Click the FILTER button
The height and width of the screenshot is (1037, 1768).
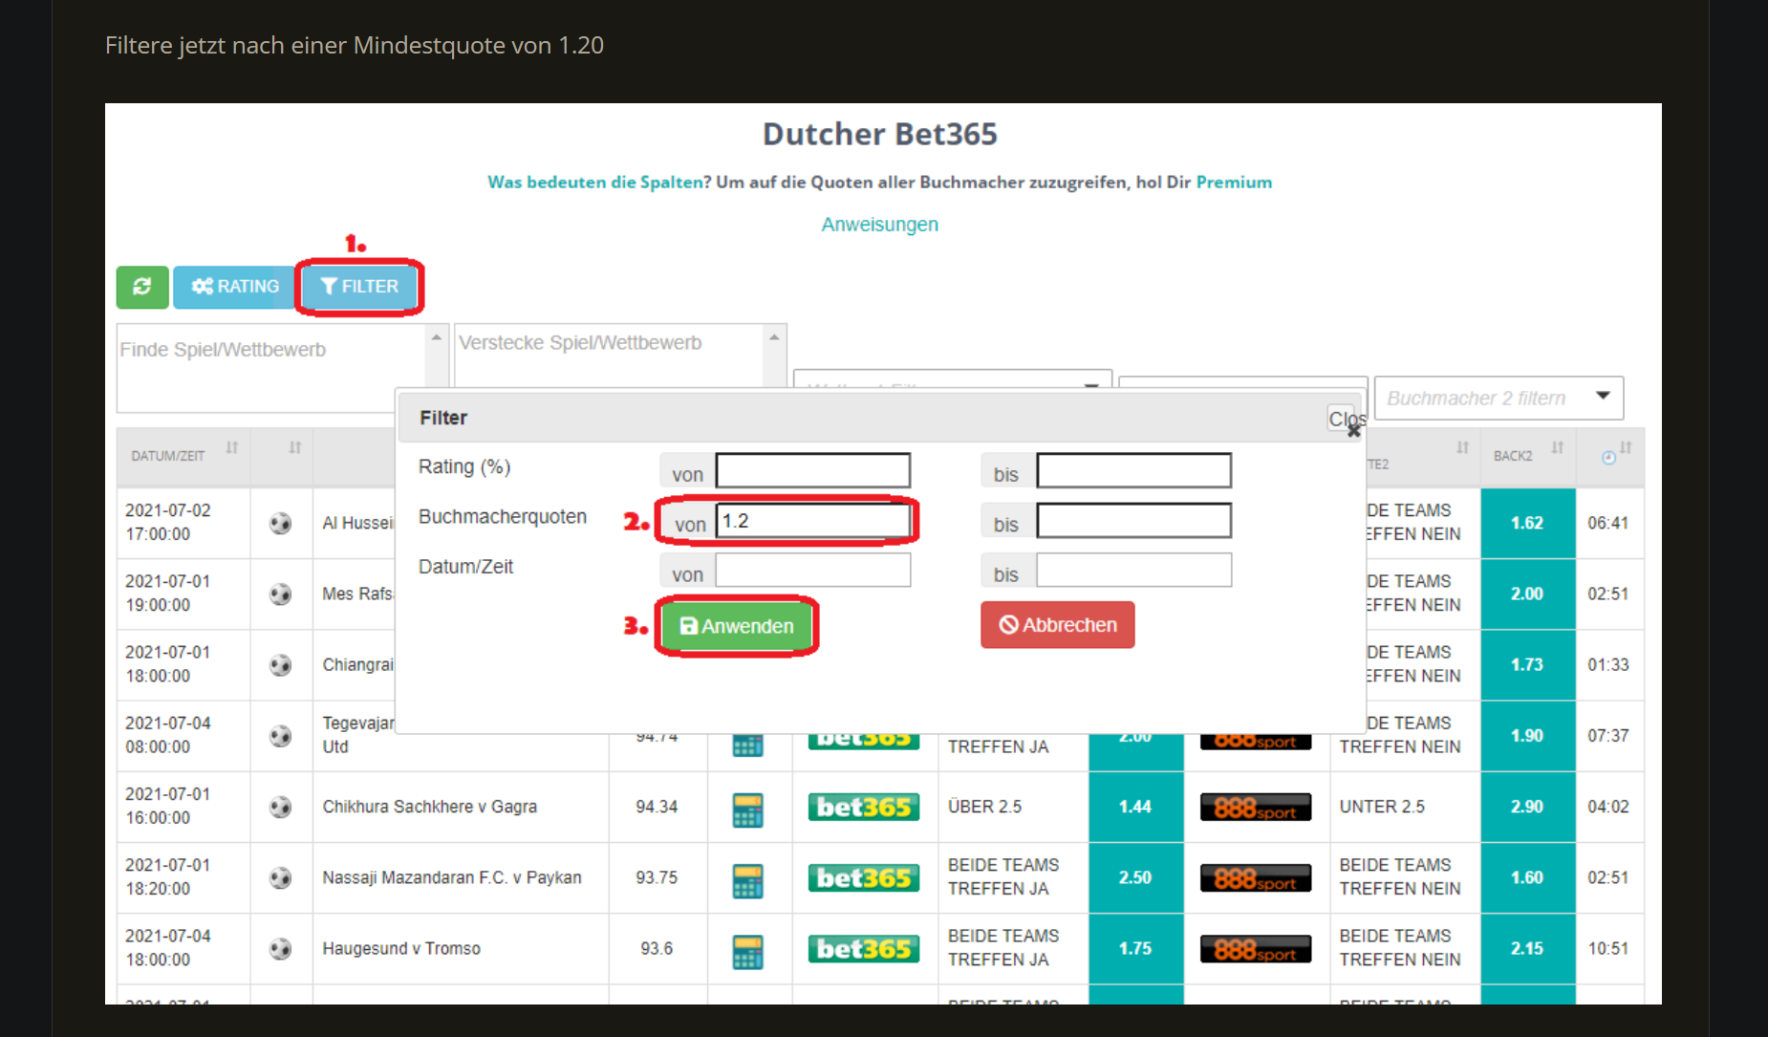click(x=359, y=287)
